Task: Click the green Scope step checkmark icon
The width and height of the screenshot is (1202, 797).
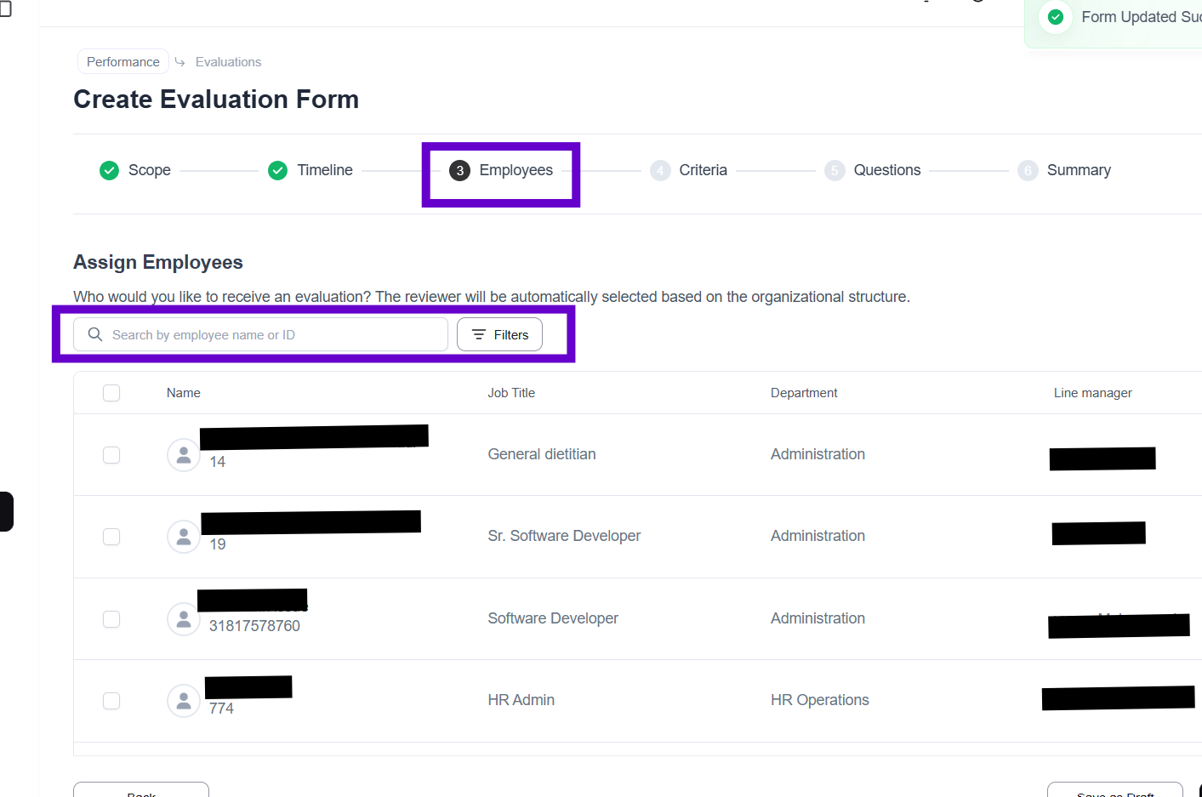Action: [x=109, y=171]
